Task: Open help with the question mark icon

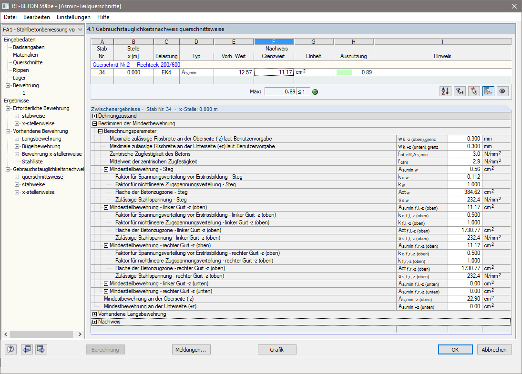Action: [10, 349]
